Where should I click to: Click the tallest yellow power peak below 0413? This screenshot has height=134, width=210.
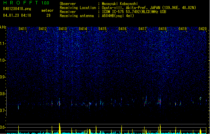(x=60, y=128)
